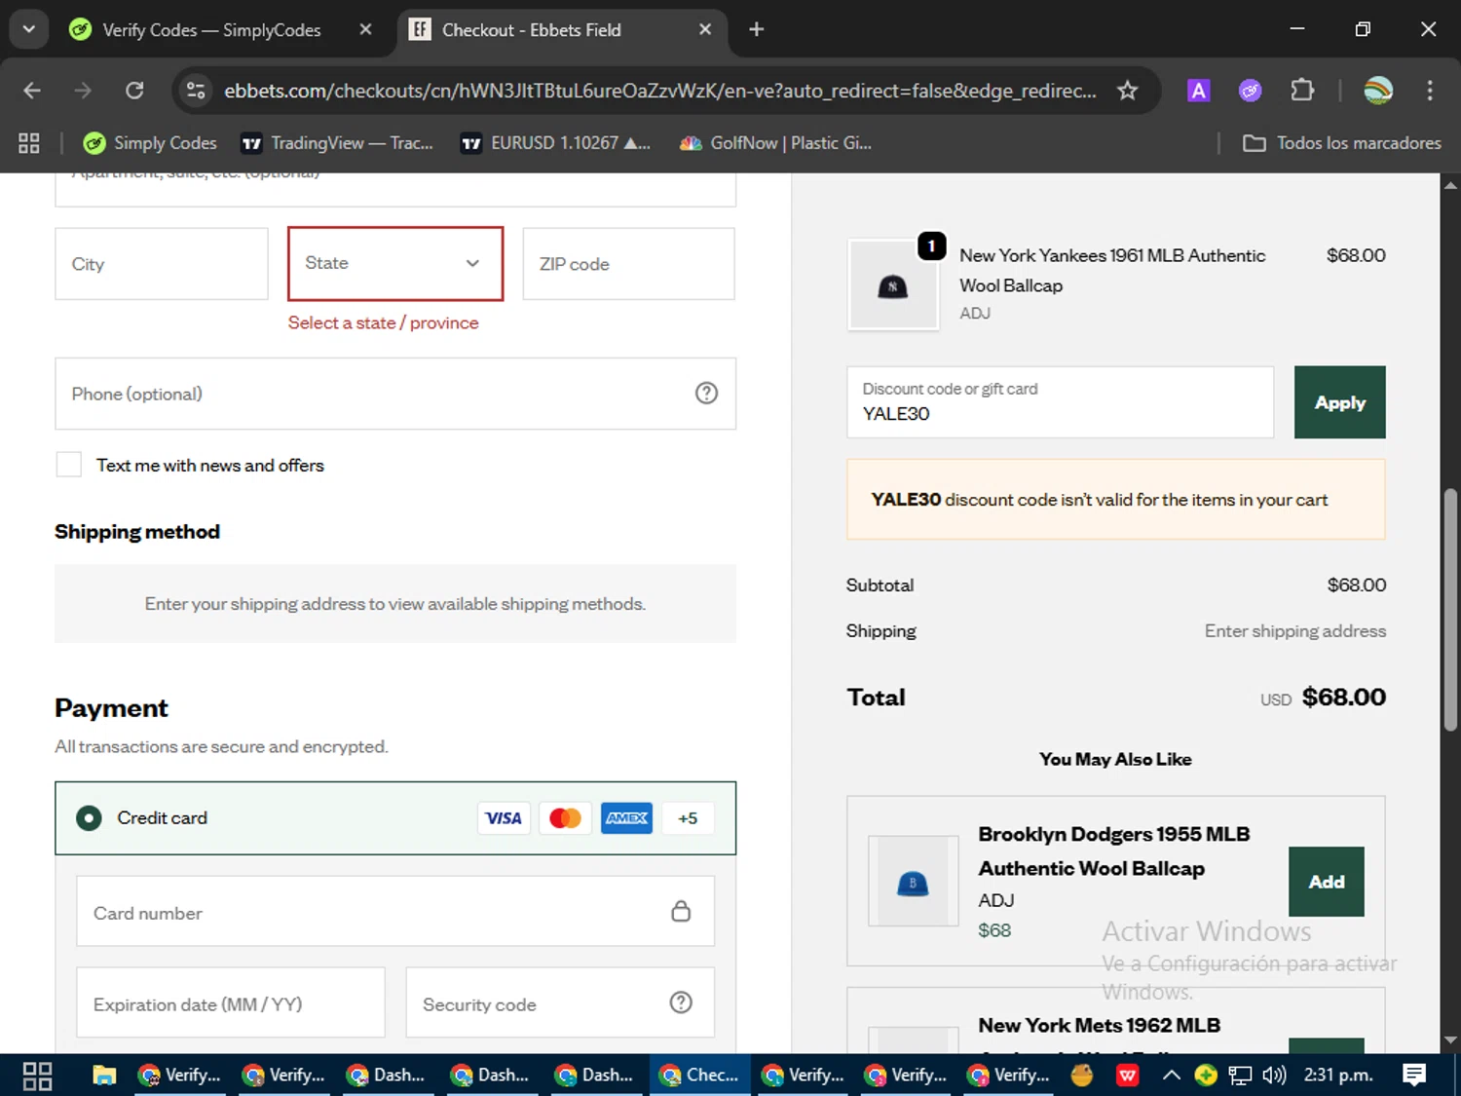Image resolution: width=1461 pixels, height=1096 pixels.
Task: Open GolfNow bookmark
Action: (776, 143)
